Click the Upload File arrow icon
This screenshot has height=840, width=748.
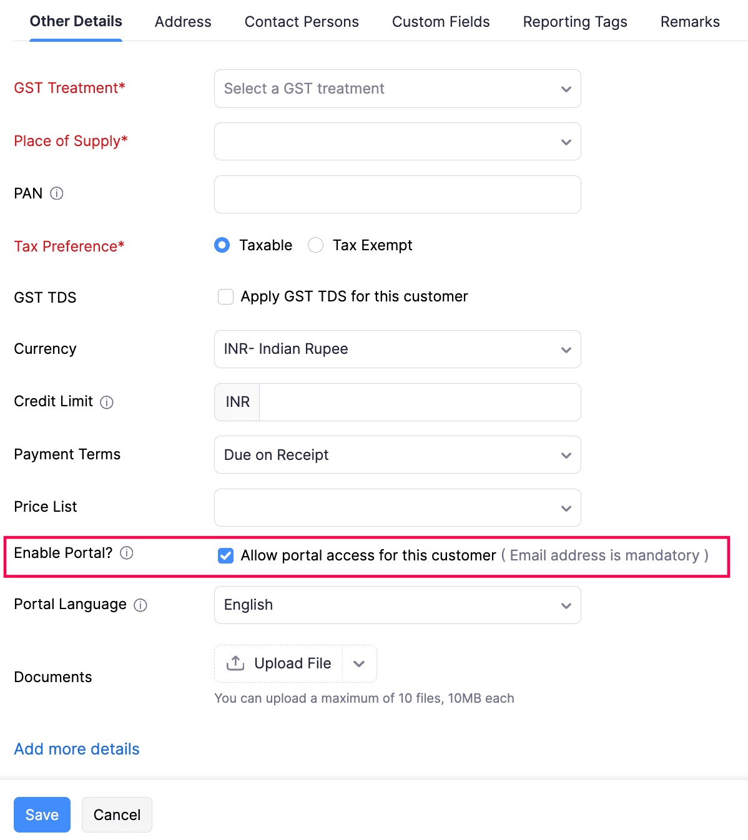tap(235, 663)
